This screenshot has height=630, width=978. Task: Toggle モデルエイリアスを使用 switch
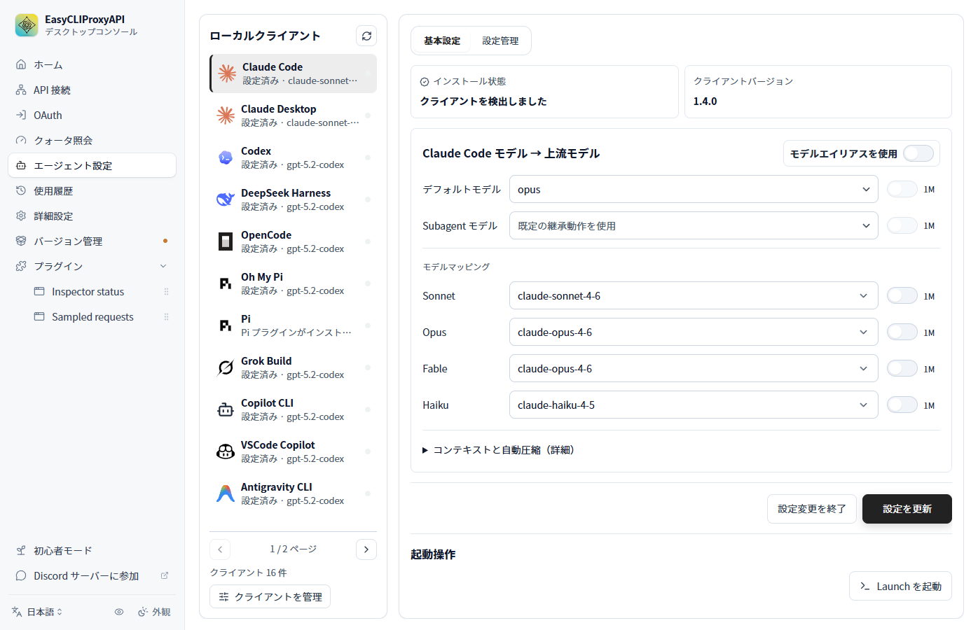[x=918, y=153]
